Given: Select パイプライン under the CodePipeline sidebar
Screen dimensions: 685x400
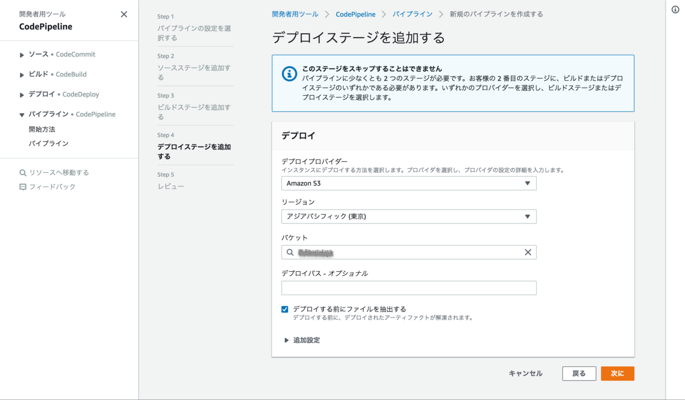Looking at the screenshot, I should click(x=49, y=144).
